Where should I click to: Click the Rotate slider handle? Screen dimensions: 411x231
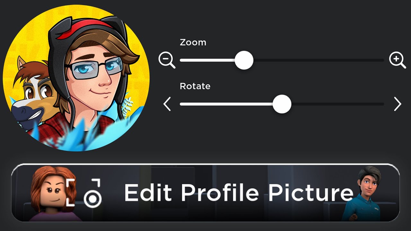[x=282, y=104]
